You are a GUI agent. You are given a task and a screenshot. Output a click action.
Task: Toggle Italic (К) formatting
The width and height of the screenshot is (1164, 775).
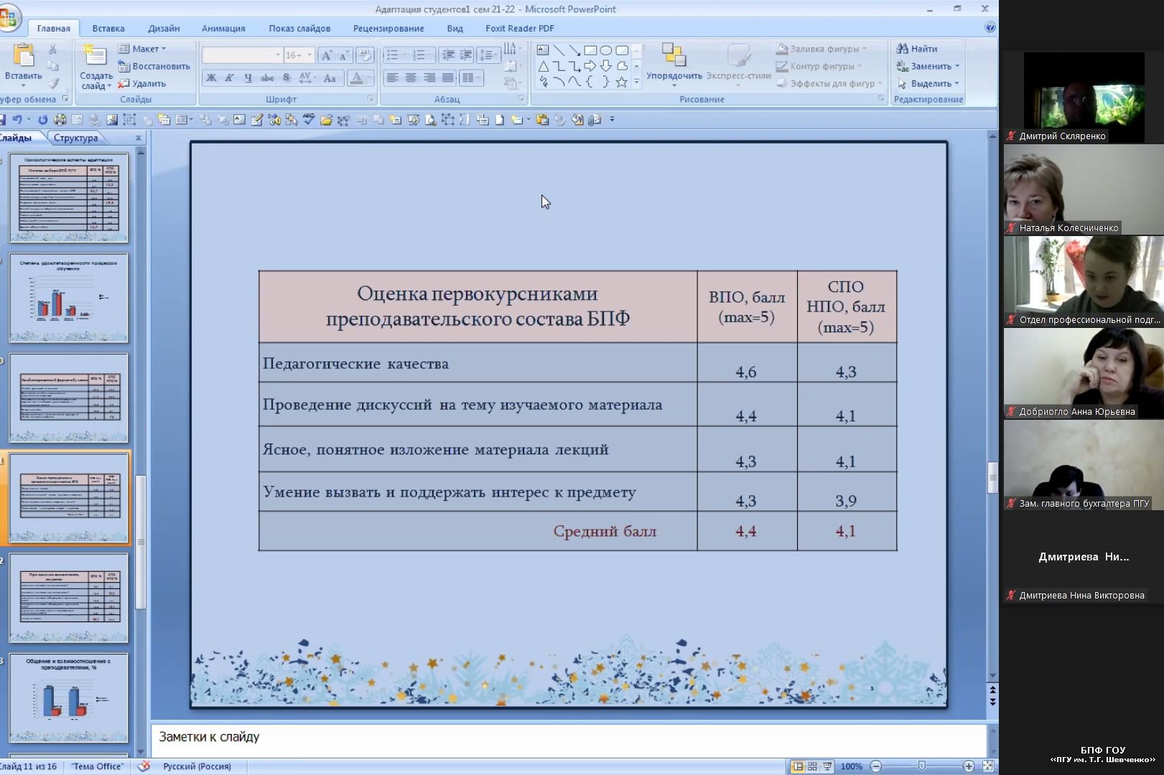tap(229, 78)
